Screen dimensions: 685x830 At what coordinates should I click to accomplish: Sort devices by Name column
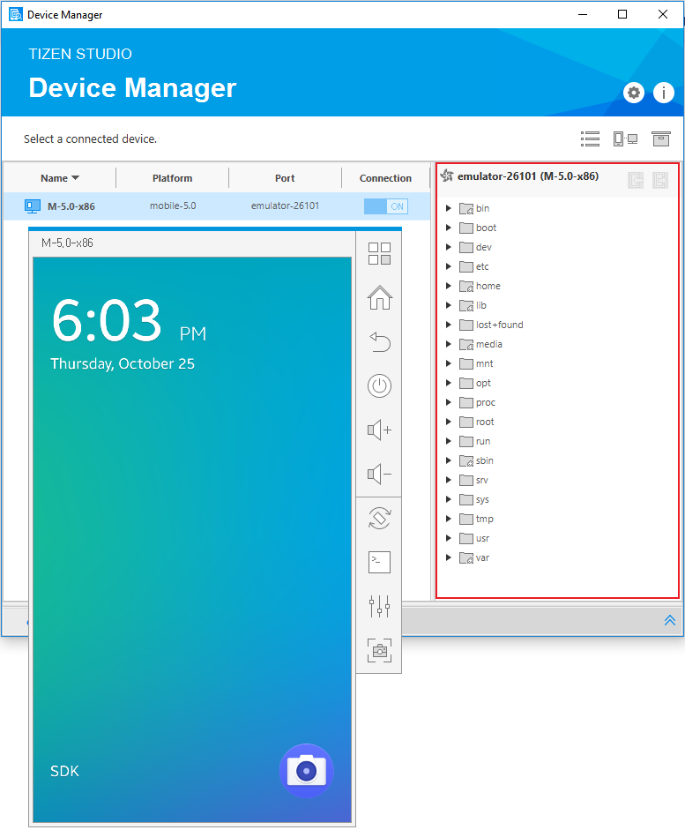coord(60,178)
